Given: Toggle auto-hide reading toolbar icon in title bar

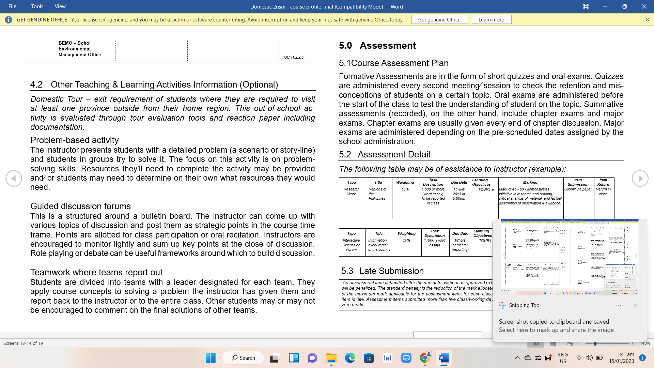Looking at the screenshot, I should coord(586,6).
